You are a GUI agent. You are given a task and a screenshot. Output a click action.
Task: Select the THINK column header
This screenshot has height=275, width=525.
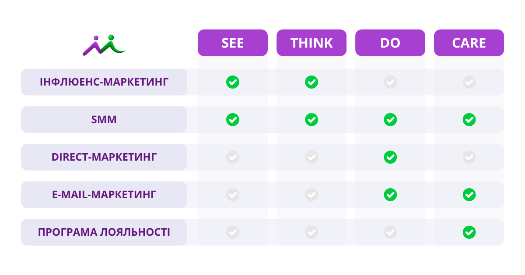point(311,43)
